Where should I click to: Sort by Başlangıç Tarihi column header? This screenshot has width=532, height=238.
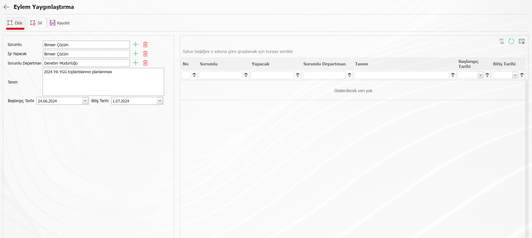(469, 64)
